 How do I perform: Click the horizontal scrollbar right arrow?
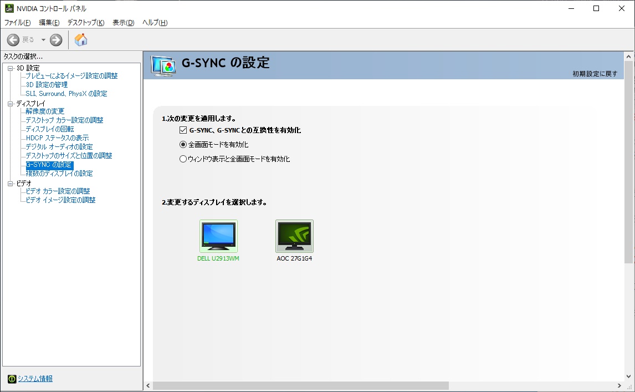click(x=619, y=385)
